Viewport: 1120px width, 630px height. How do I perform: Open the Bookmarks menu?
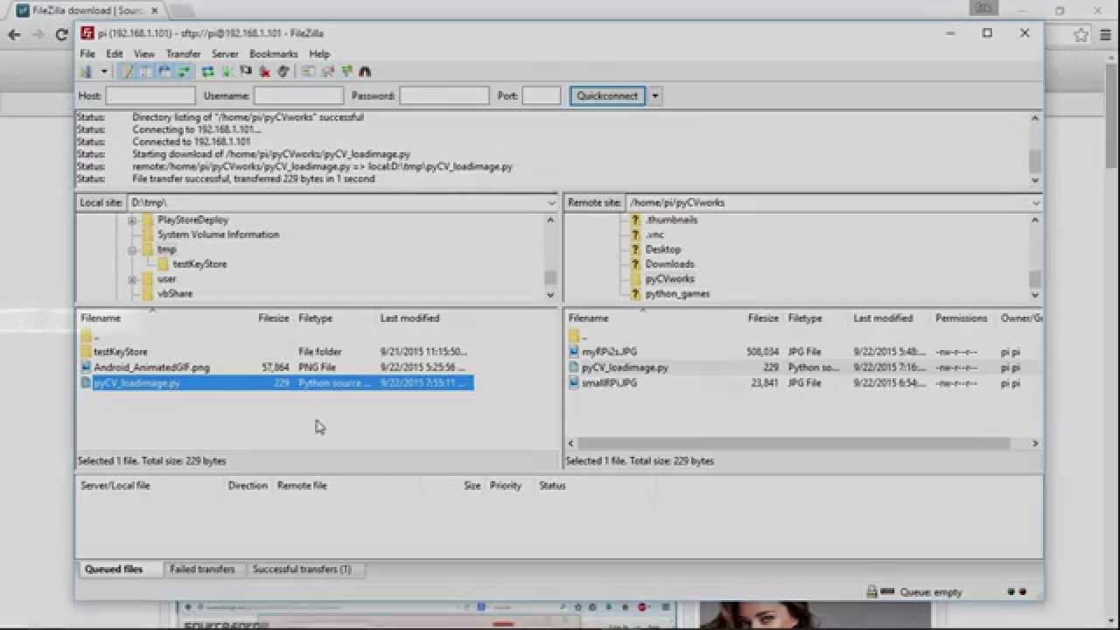point(274,53)
